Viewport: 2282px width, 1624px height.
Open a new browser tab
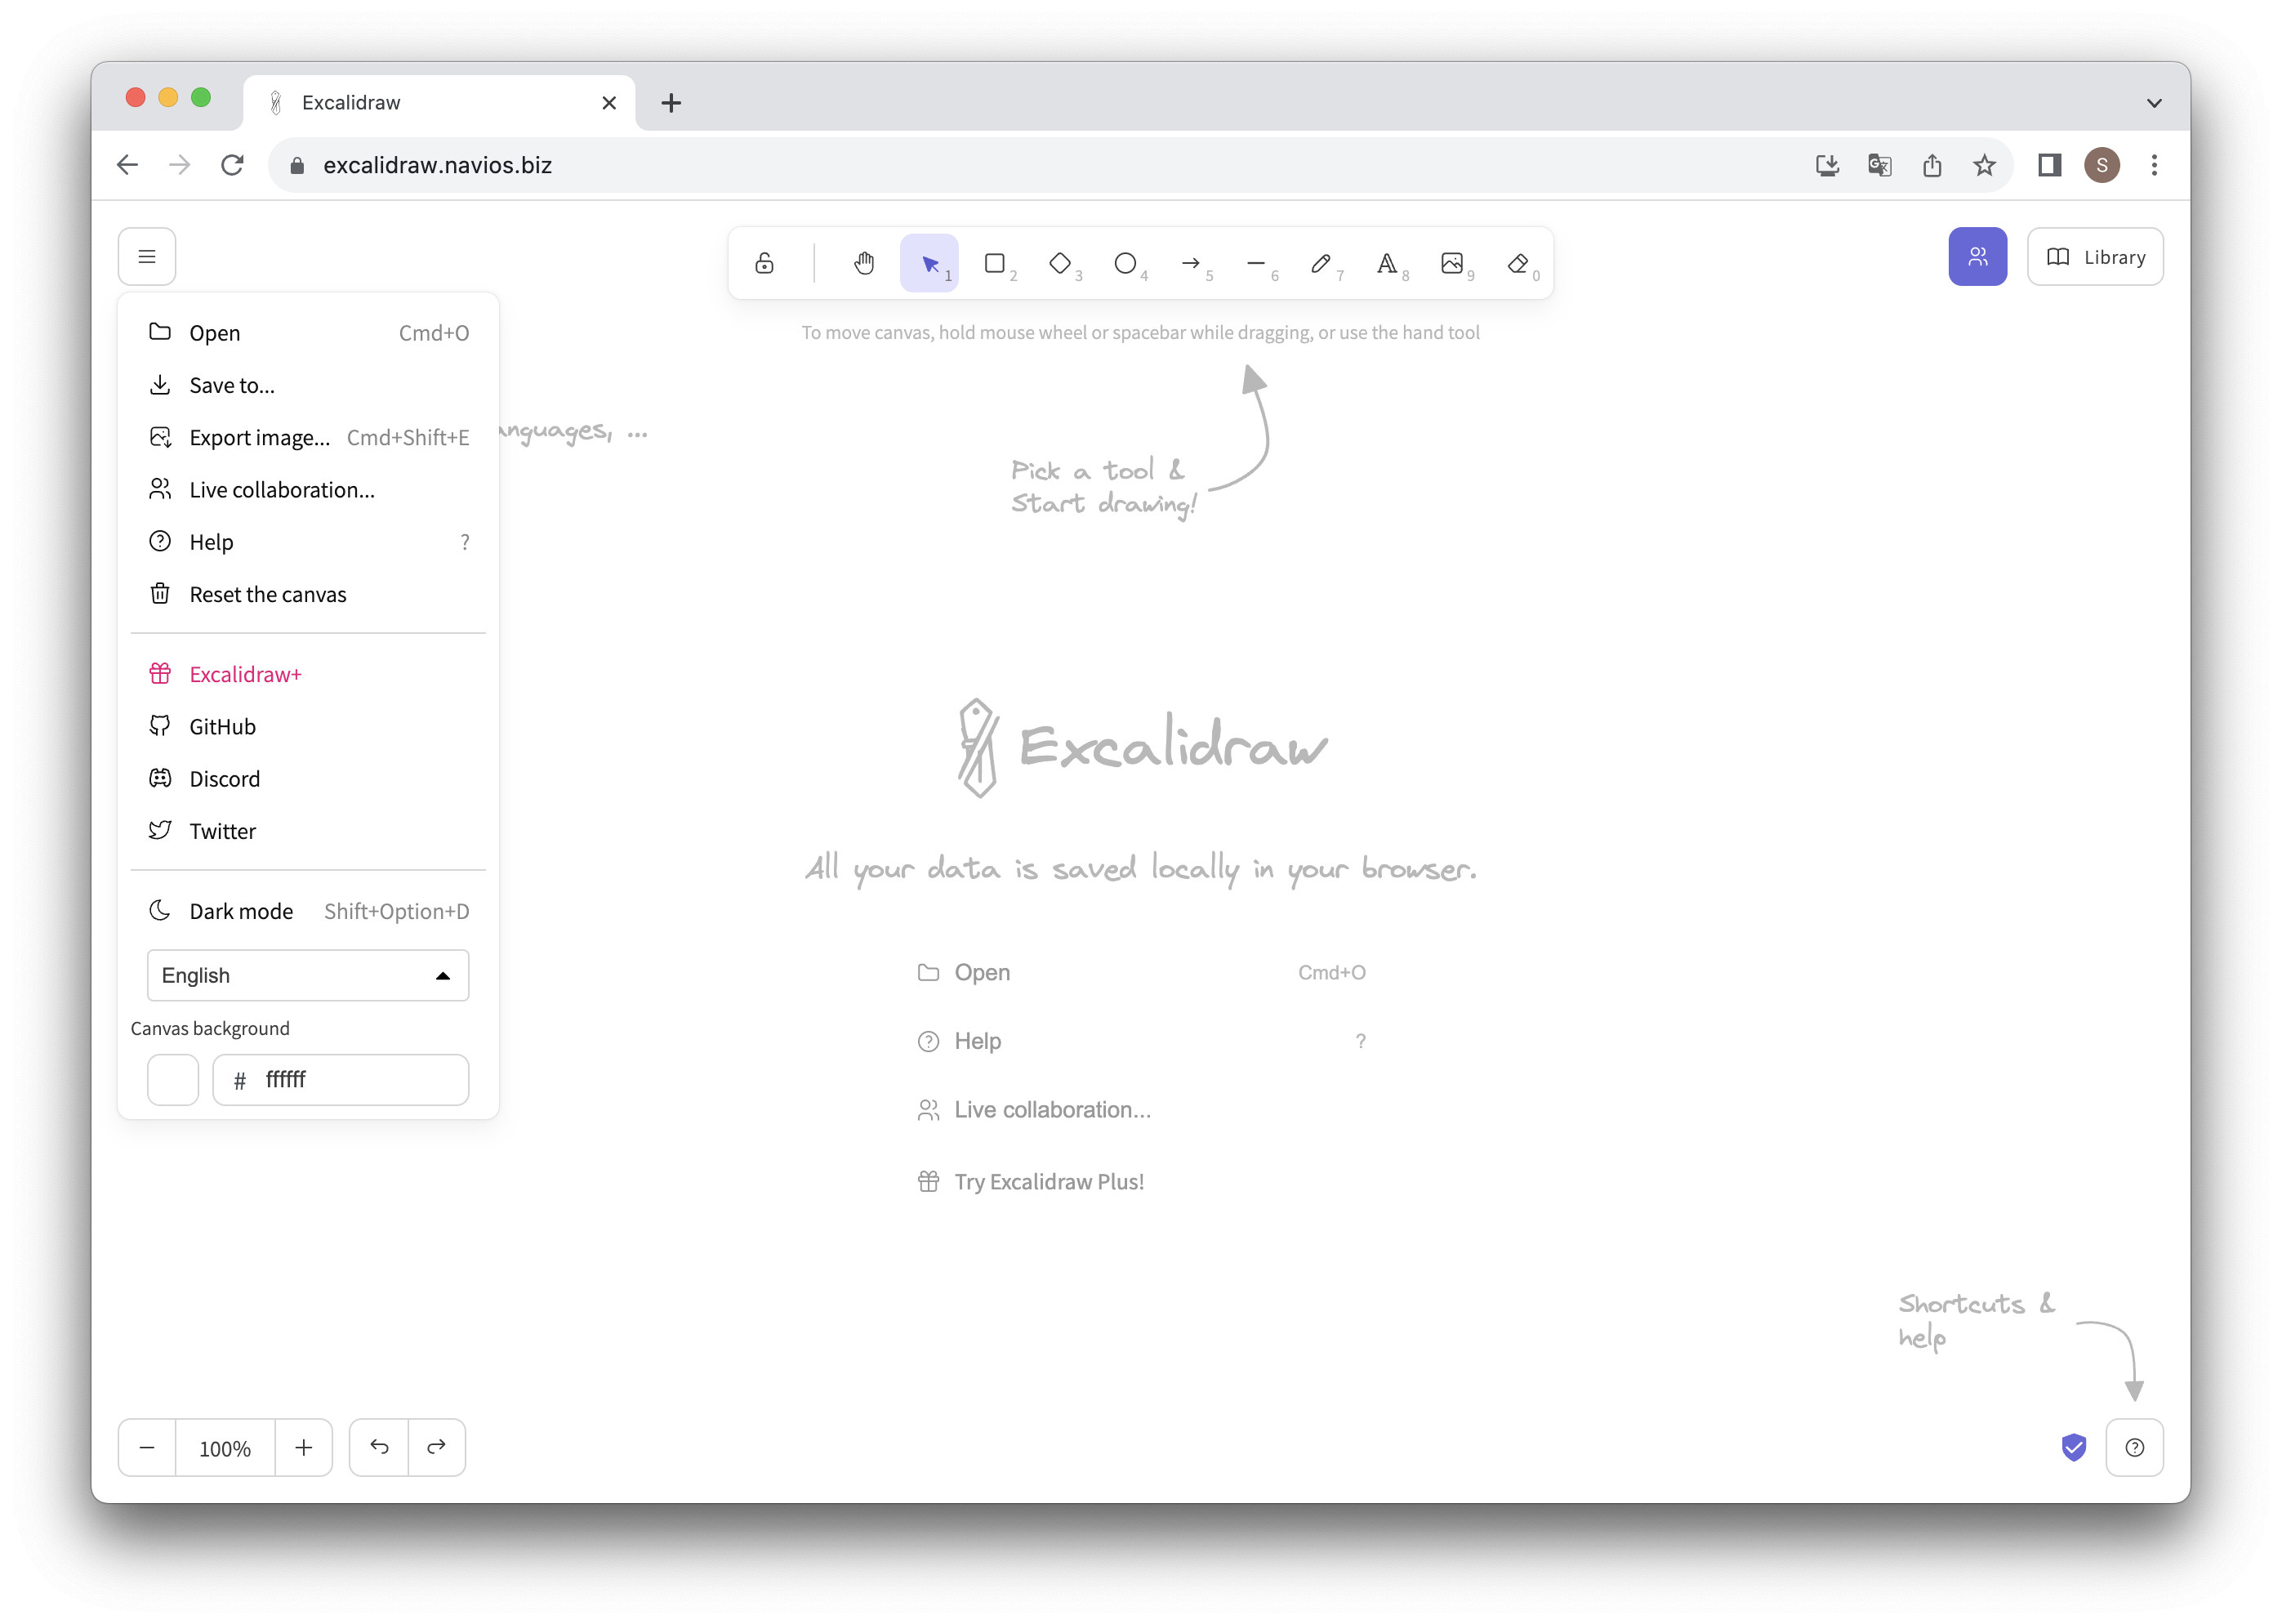671,103
